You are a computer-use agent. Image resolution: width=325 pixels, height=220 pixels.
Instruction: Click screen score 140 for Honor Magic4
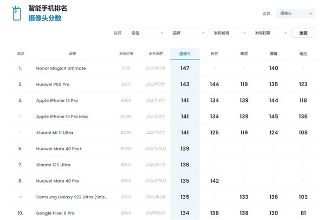coord(274,68)
